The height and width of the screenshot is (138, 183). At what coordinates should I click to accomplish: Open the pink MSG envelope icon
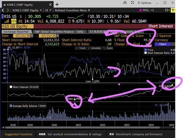141,10
